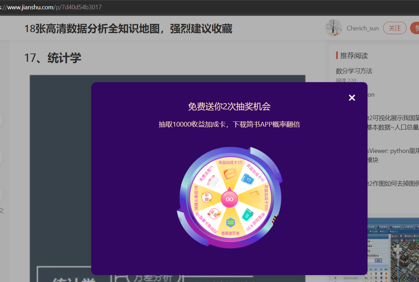Open the map software thumbnail in sidebar
Screen dimensions: 419x282
pyautogui.click(x=393, y=250)
